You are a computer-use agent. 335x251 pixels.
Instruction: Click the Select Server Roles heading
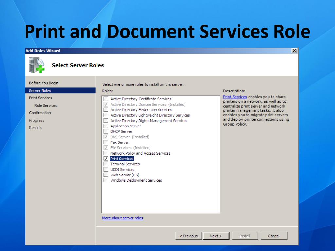[x=78, y=65]
